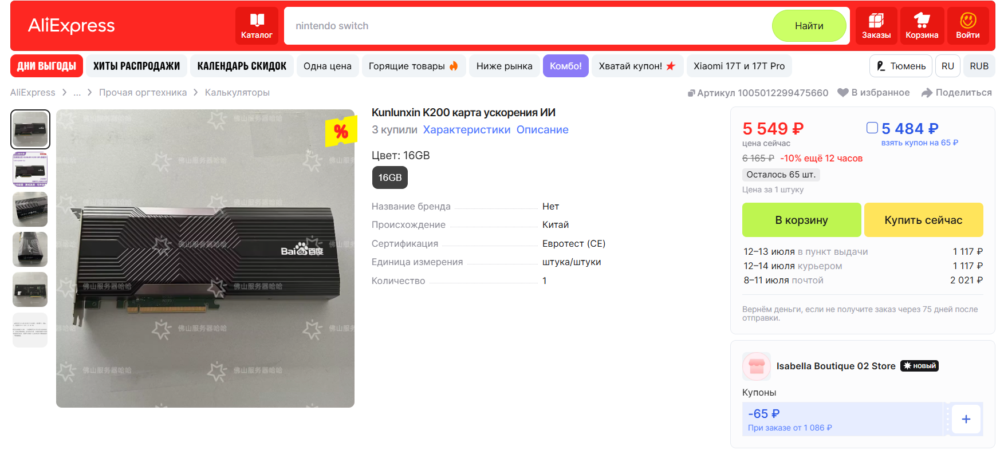Open ХИТЫ РАСПРОДАЖИ tab
The height and width of the screenshot is (450, 1004).
(137, 66)
